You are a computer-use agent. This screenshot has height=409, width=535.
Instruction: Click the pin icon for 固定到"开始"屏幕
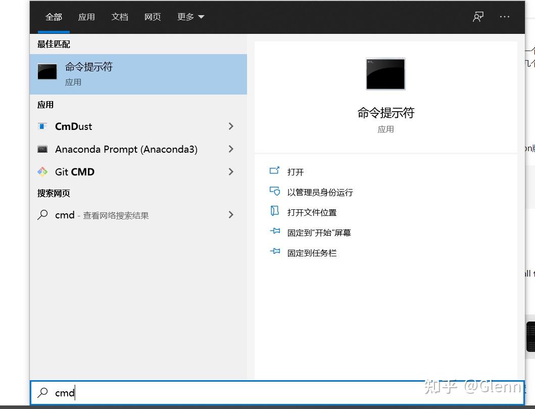pyautogui.click(x=275, y=231)
